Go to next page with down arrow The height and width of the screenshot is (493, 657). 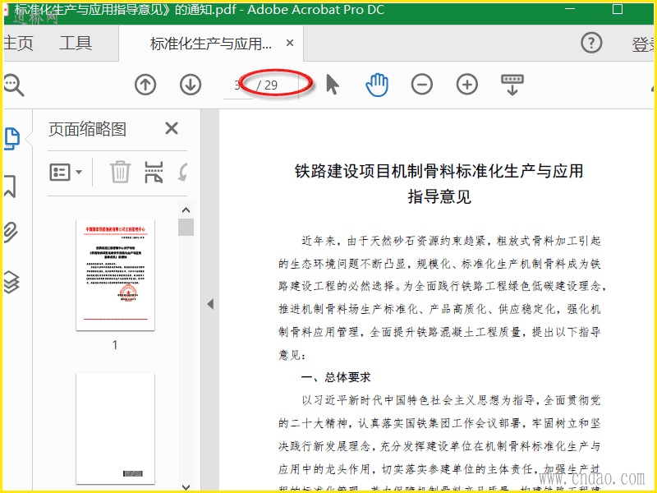tap(191, 85)
